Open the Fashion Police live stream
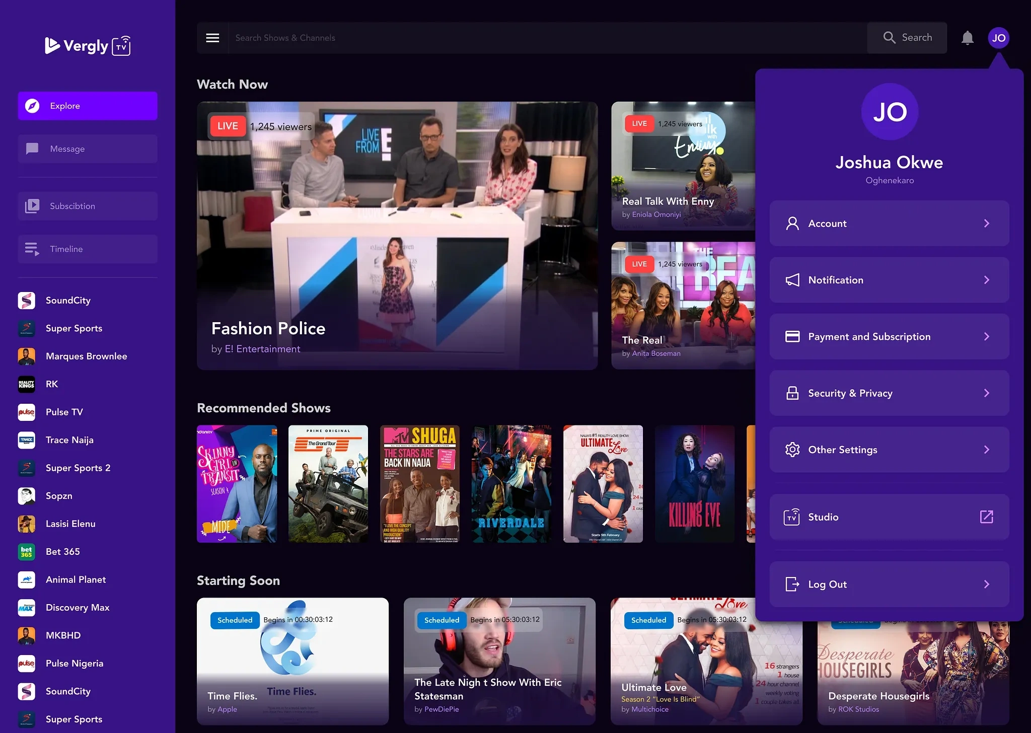This screenshot has height=733, width=1031. [397, 236]
